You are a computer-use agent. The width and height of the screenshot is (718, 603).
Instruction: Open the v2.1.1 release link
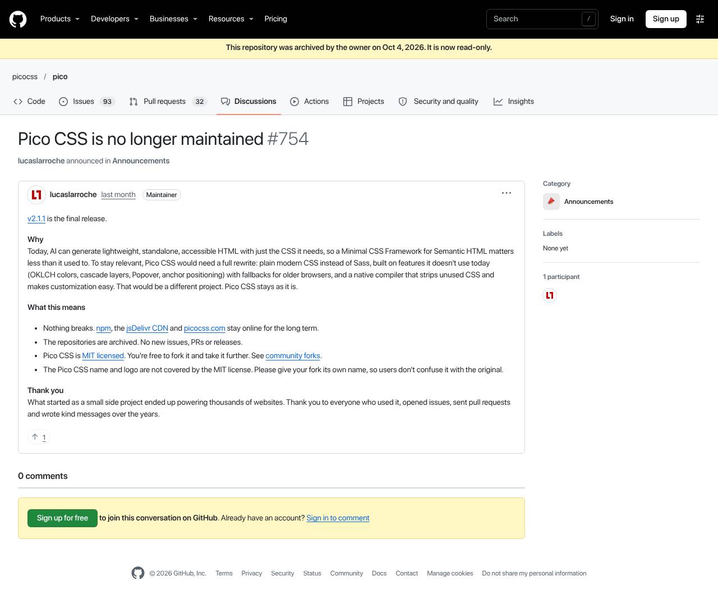coord(36,219)
